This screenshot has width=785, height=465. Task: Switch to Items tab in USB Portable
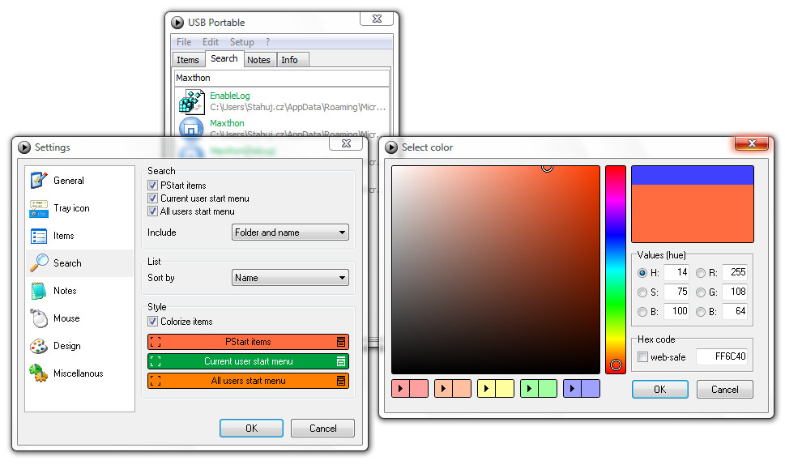(x=188, y=60)
